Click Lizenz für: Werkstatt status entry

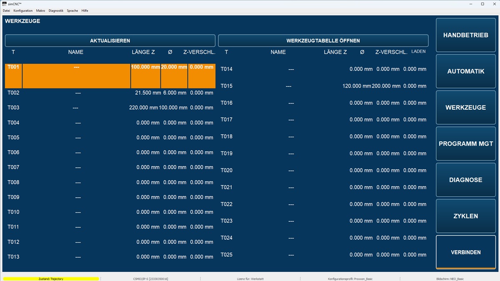click(250, 278)
